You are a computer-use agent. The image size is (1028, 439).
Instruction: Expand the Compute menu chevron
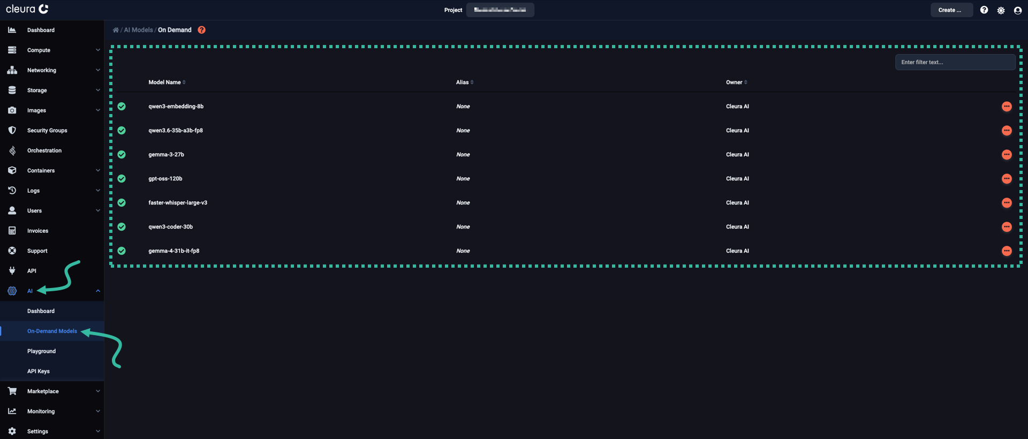(98, 50)
